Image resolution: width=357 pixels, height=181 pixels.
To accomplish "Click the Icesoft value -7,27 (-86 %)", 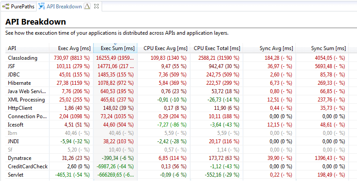I will [172, 125].
